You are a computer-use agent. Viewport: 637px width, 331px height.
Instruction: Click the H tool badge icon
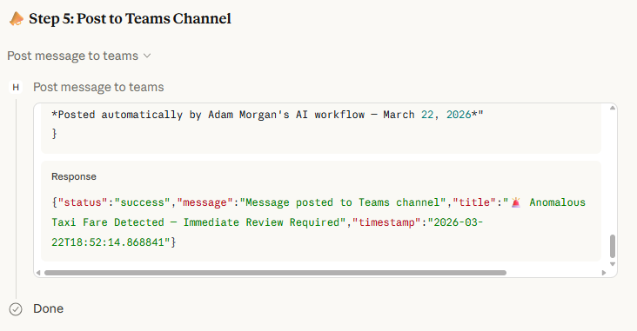(x=16, y=87)
